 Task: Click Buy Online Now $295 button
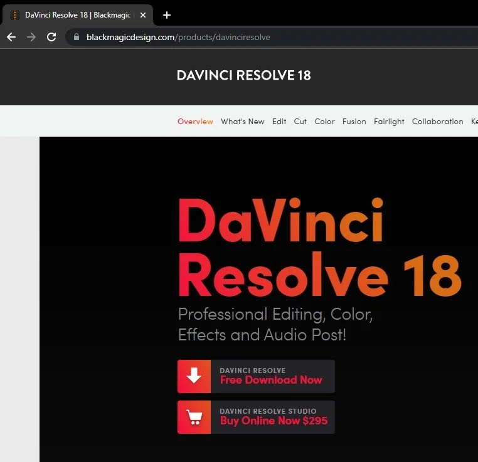pos(256,417)
